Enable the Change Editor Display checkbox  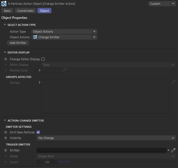point(43,59)
